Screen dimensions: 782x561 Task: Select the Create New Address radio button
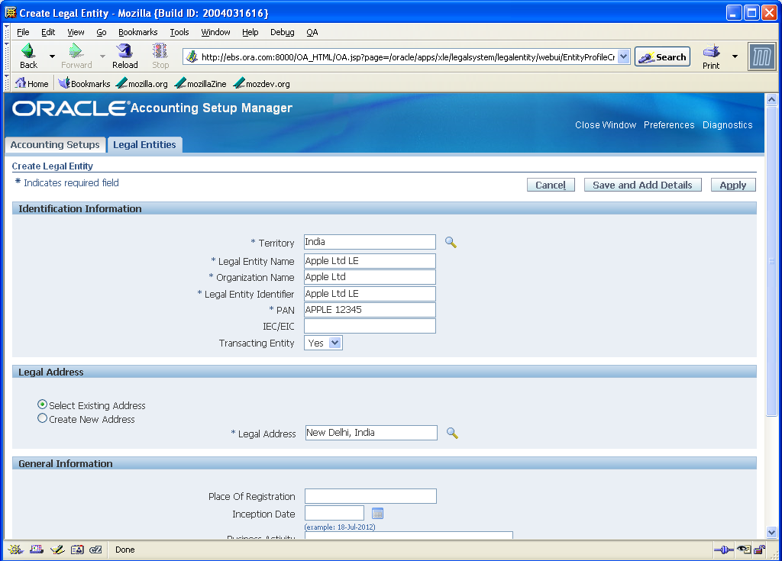click(43, 418)
